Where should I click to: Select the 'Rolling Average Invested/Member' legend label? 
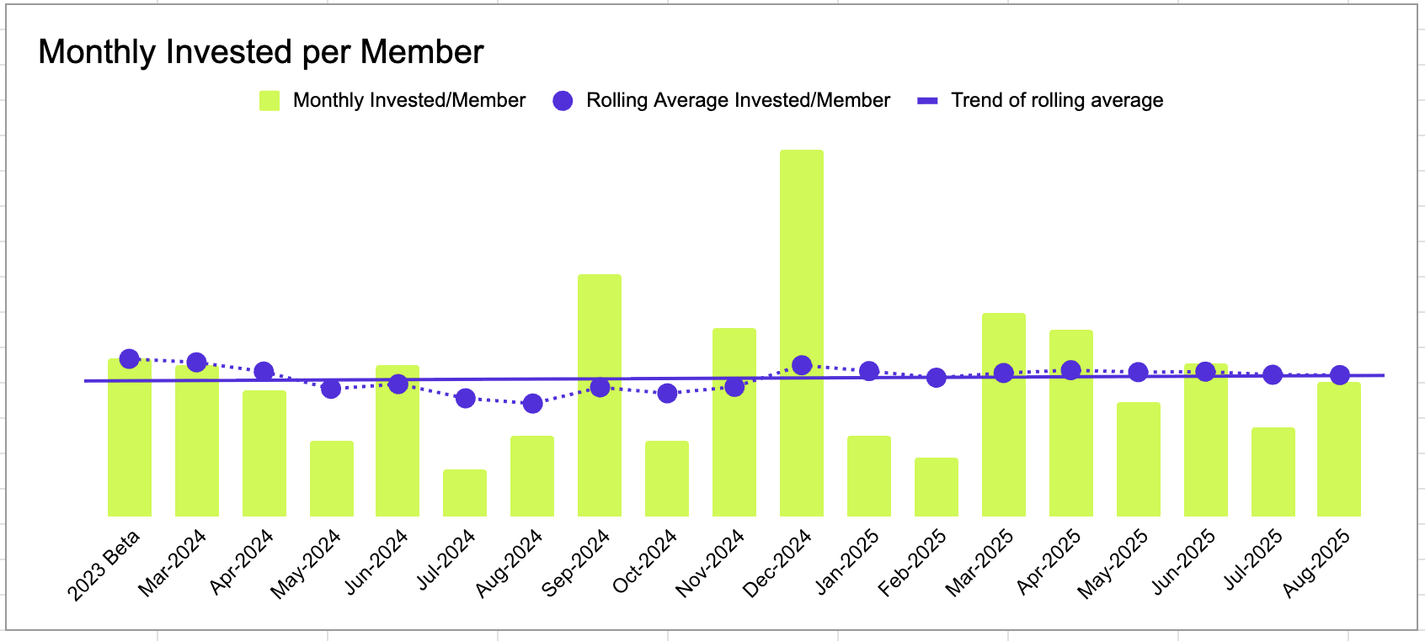click(x=738, y=101)
